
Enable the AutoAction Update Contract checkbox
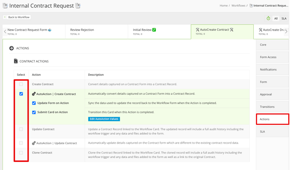coord(21,143)
